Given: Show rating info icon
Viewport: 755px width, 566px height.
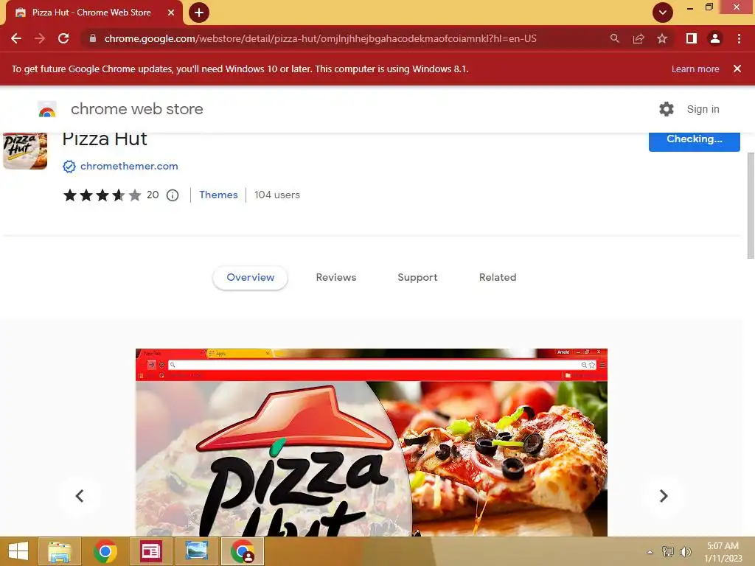Looking at the screenshot, I should pos(173,195).
